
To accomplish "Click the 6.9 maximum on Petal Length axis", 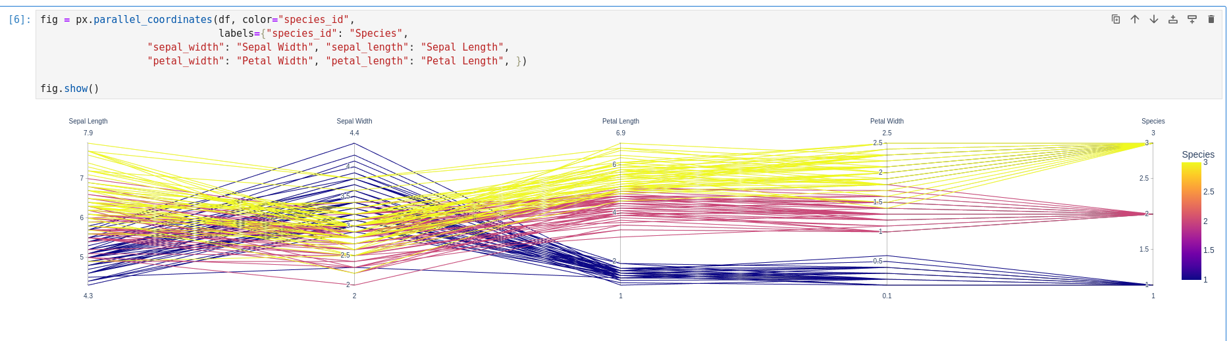I will pos(620,133).
